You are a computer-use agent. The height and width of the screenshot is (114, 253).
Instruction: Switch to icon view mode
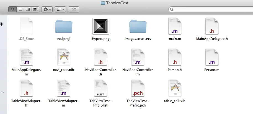(x=13, y=9)
